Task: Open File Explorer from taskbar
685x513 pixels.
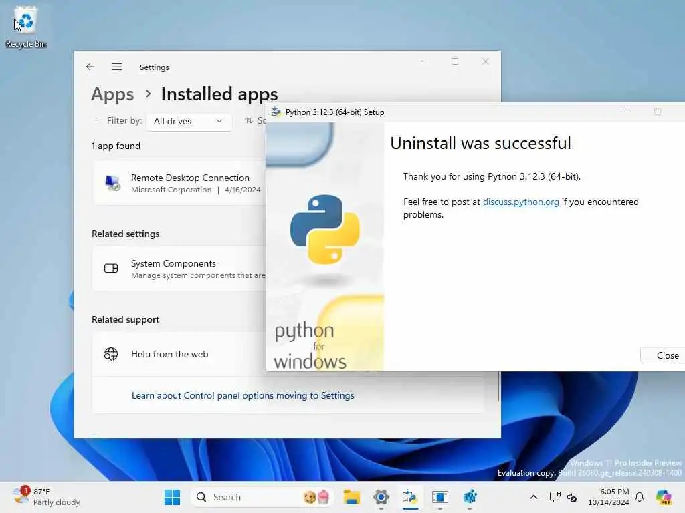Action: [x=352, y=497]
